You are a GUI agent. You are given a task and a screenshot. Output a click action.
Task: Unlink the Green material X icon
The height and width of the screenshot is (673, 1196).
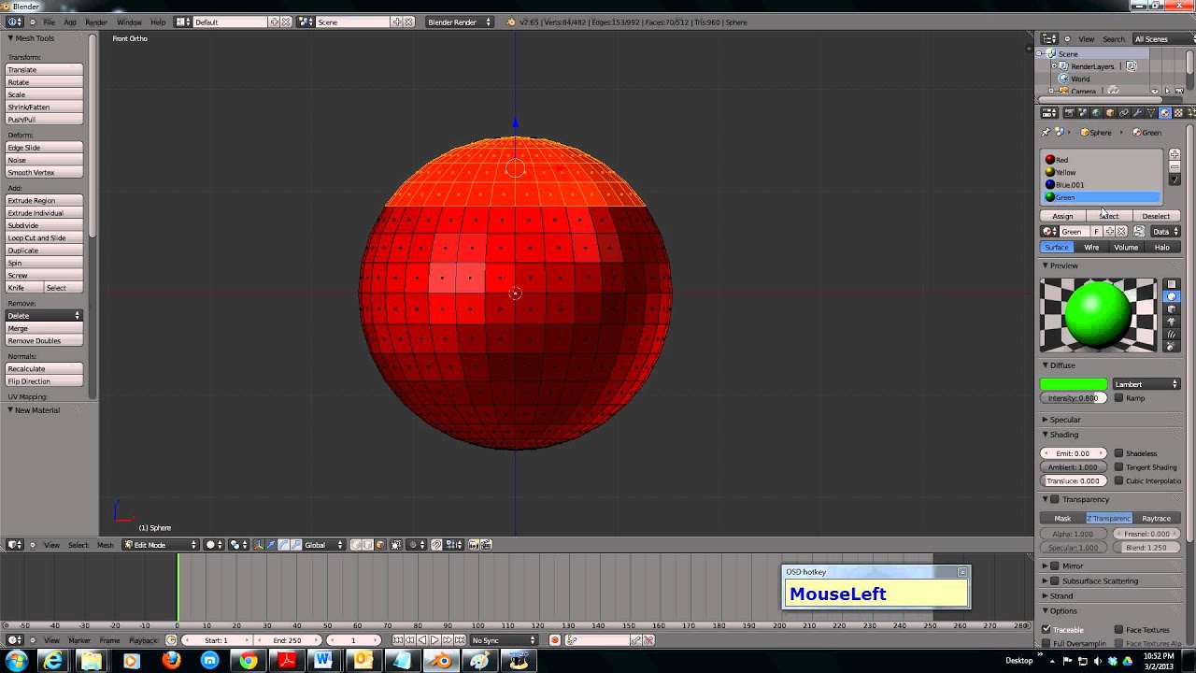tap(1121, 232)
